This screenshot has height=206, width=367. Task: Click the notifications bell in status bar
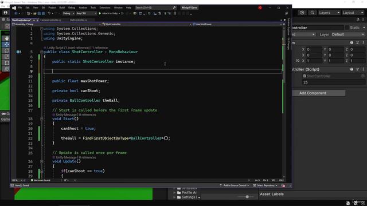coord(283,185)
